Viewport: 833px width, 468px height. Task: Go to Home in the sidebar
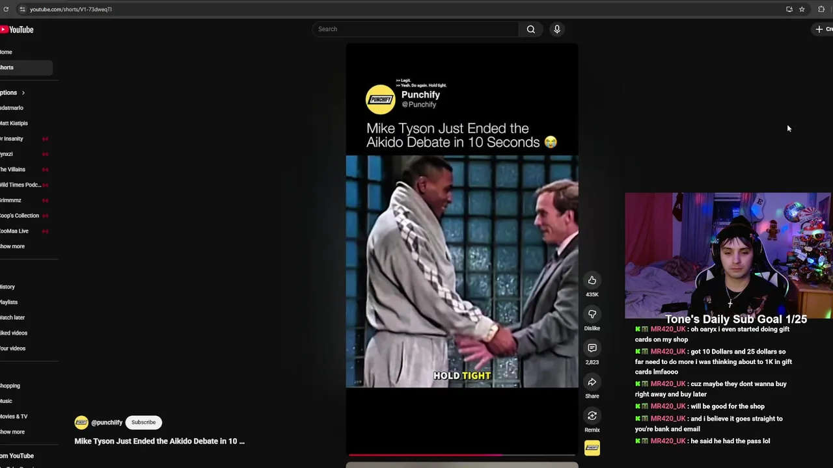coord(7,52)
